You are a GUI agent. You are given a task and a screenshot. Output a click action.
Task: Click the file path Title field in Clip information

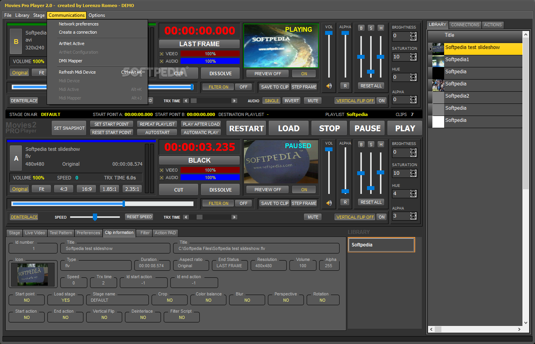[256, 248]
